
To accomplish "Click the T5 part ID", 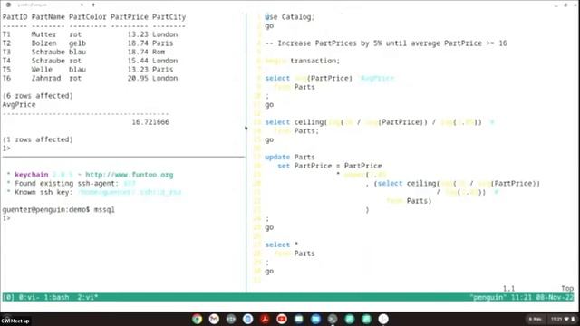I will point(6,70).
